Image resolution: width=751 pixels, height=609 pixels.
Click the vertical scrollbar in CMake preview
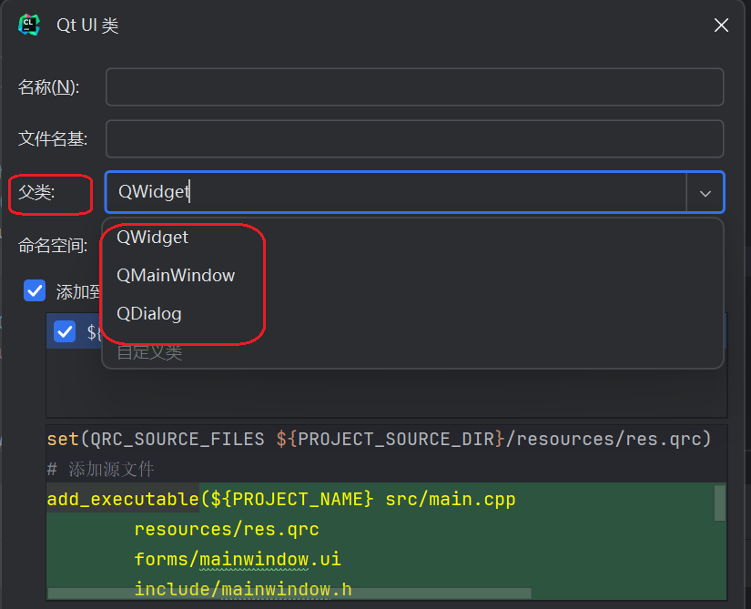tap(719, 502)
